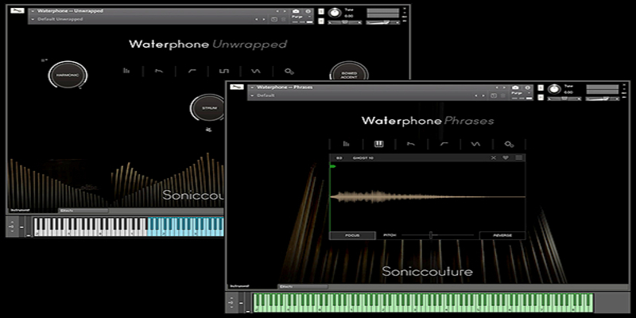This screenshot has height=318, width=636.
Task: Switch to Instrument tab in Phrases window
Action: point(251,286)
